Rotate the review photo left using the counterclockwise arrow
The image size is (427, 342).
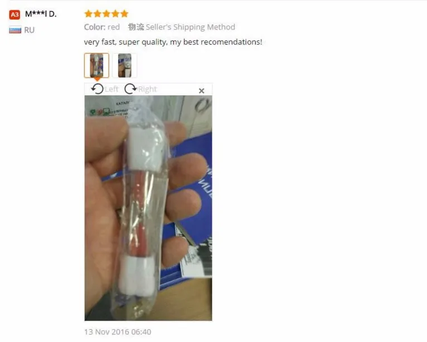click(97, 88)
